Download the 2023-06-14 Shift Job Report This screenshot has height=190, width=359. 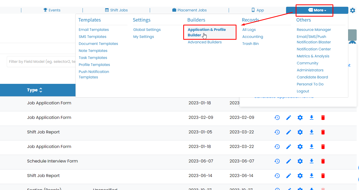pyautogui.click(x=311, y=176)
